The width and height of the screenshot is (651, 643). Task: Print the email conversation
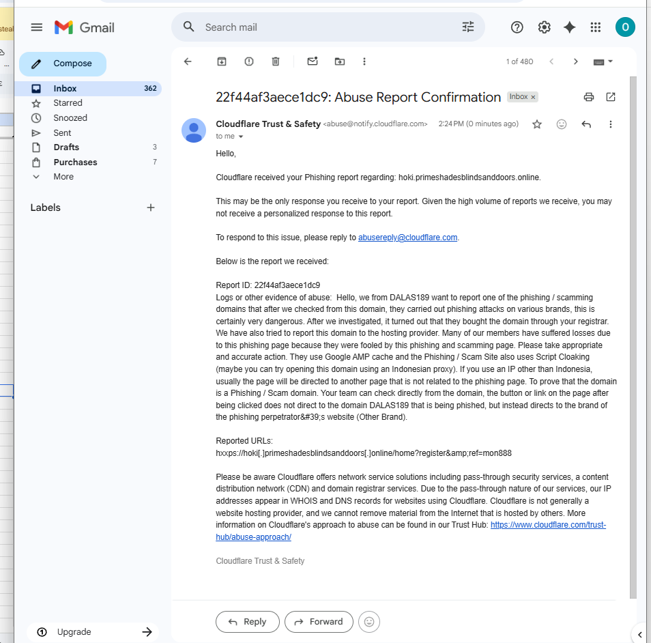(588, 97)
